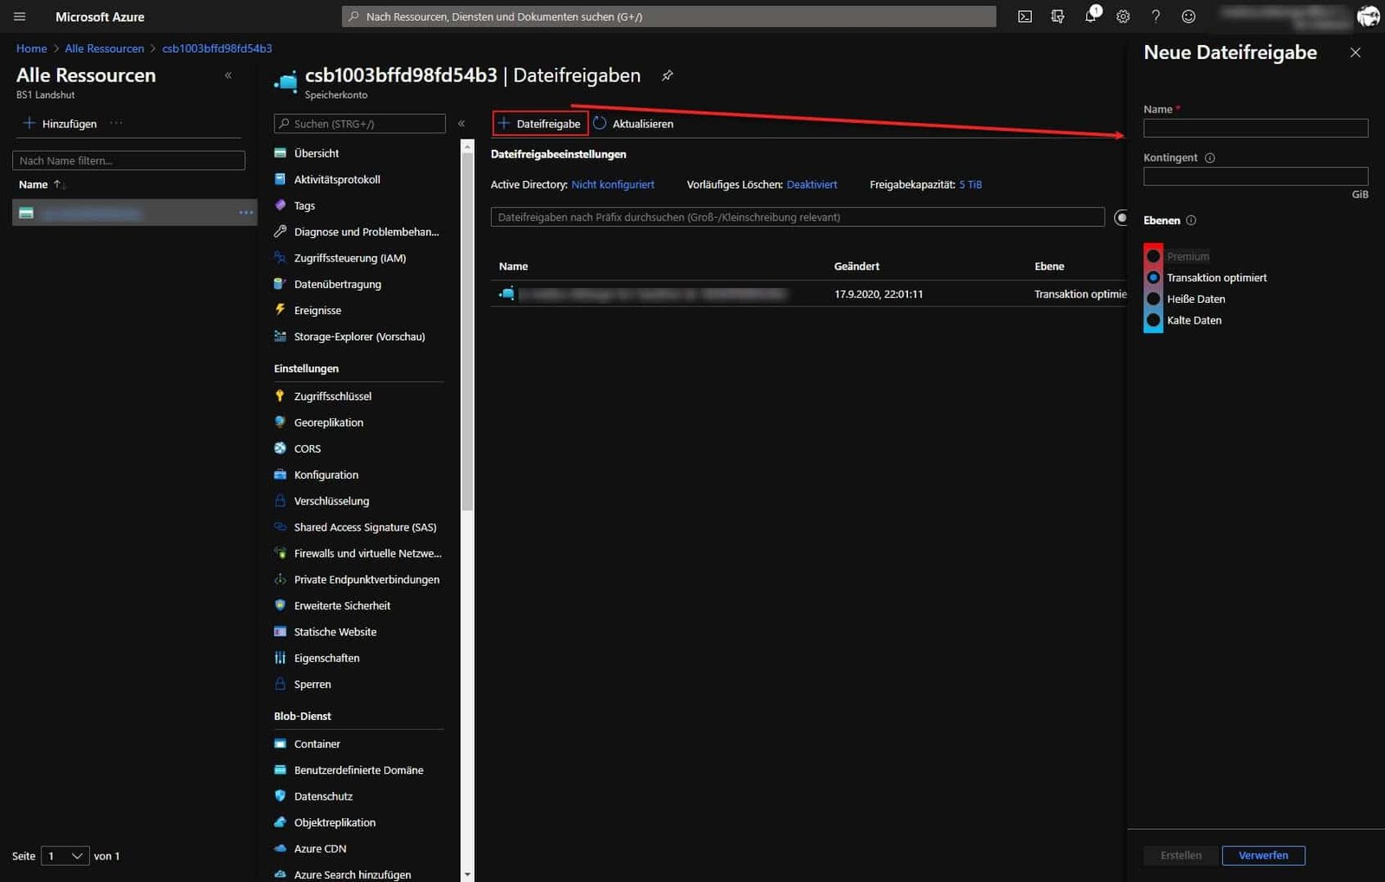Image resolution: width=1385 pixels, height=882 pixels.
Task: Click the Dateifreigabe create button
Action: tap(539, 123)
